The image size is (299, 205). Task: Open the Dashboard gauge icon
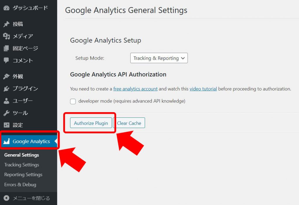point(6,8)
